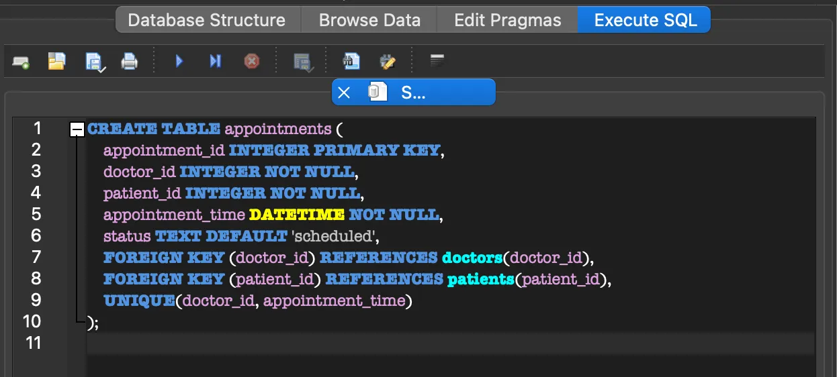Viewport: 837px width, 377px height.
Task: Close the SQL editor tab
Action: click(x=344, y=93)
